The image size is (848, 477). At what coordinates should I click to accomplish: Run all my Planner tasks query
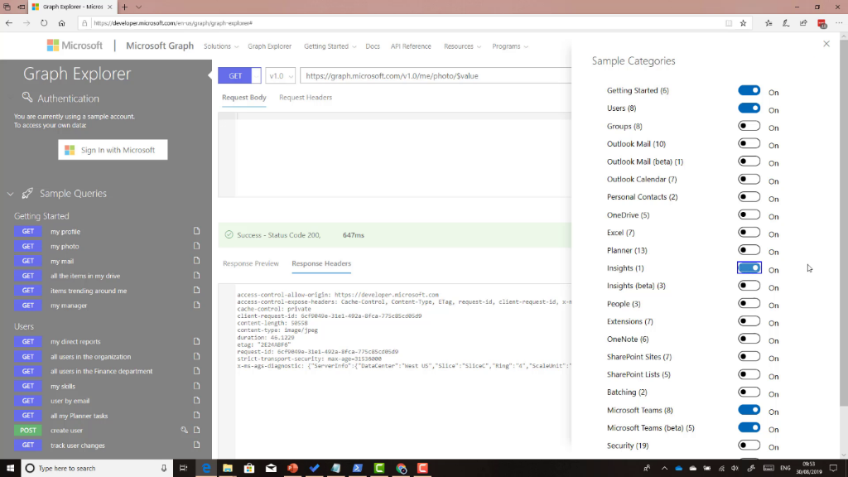(x=79, y=416)
